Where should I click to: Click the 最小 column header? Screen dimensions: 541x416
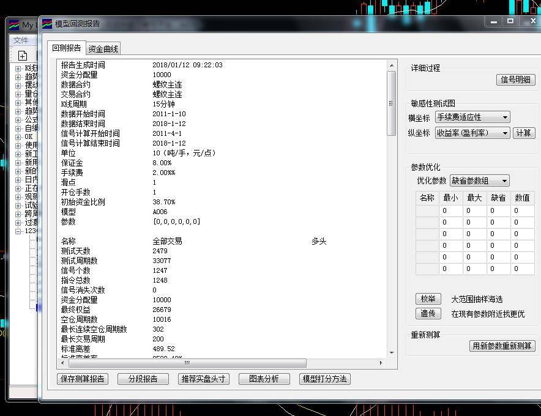[450, 198]
